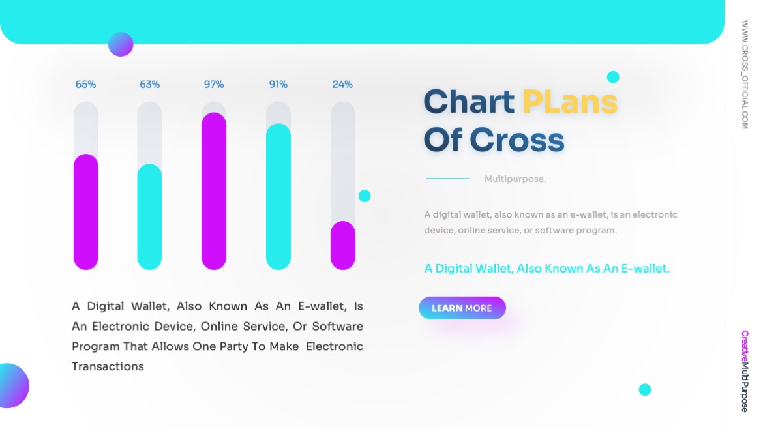763x429 pixels.
Task: Select the small teal dot beside the 24% bar
Action: pos(365,195)
